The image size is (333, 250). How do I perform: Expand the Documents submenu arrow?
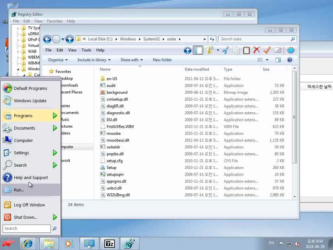point(55,128)
